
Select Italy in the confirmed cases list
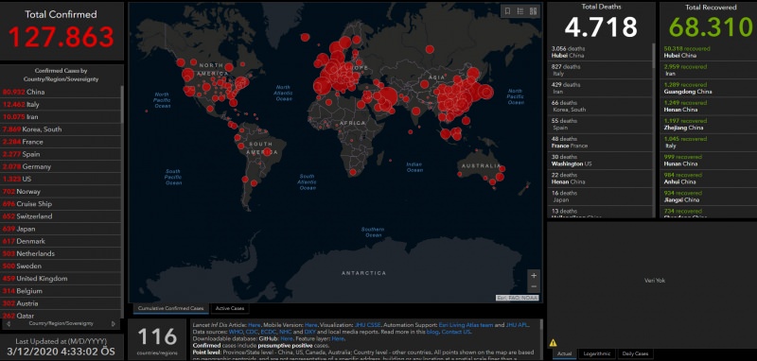61,104
